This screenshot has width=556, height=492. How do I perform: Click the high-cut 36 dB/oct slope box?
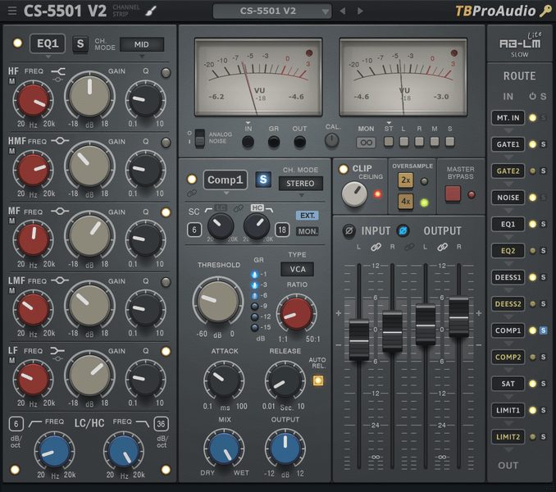pyautogui.click(x=161, y=424)
